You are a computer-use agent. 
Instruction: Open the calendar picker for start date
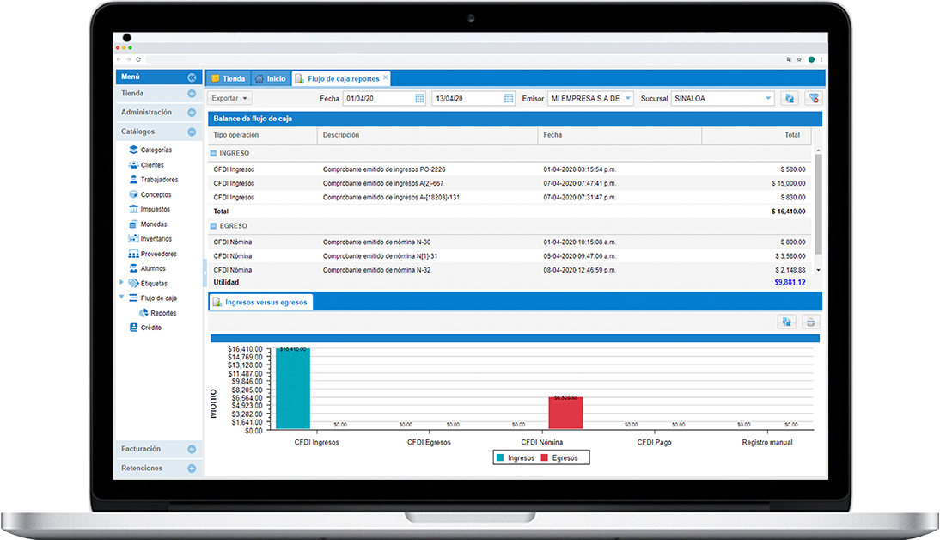pyautogui.click(x=420, y=99)
